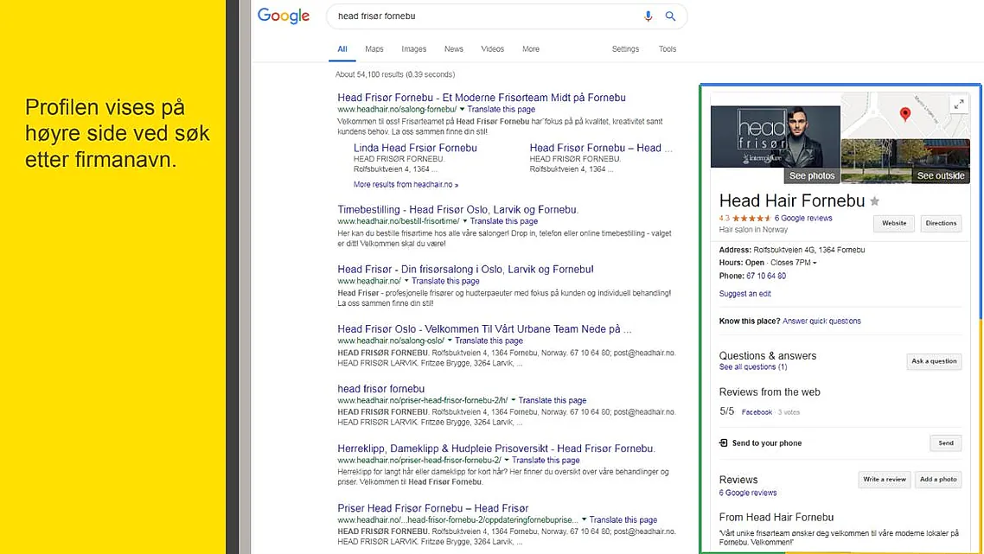Click More results from headhair.no
This screenshot has width=984, height=554.
[406, 184]
